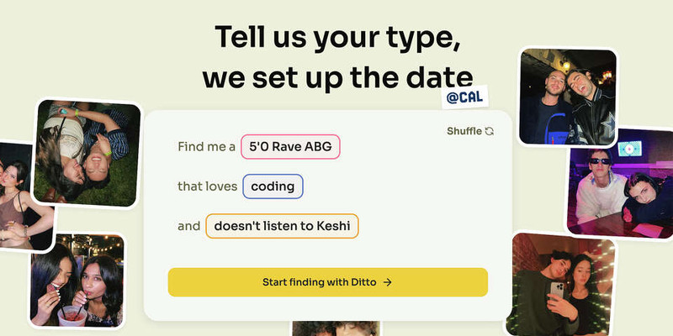Click the 'that loves' label
Image resolution: width=673 pixels, height=336 pixels.
[207, 186]
